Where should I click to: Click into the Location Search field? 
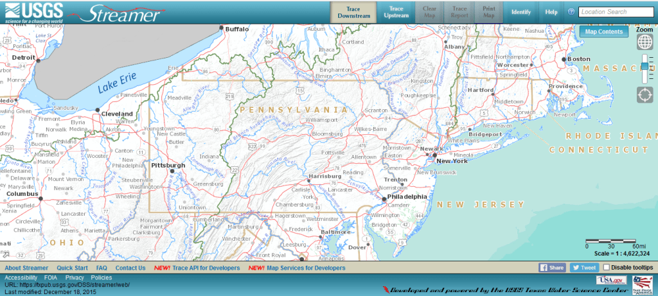pos(616,12)
